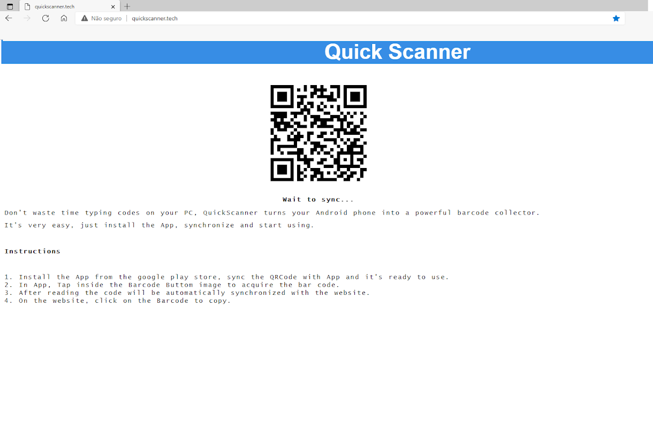Screen dimensions: 653x428
Task: Click the 'Instructions' heading
Action: tap(32, 251)
